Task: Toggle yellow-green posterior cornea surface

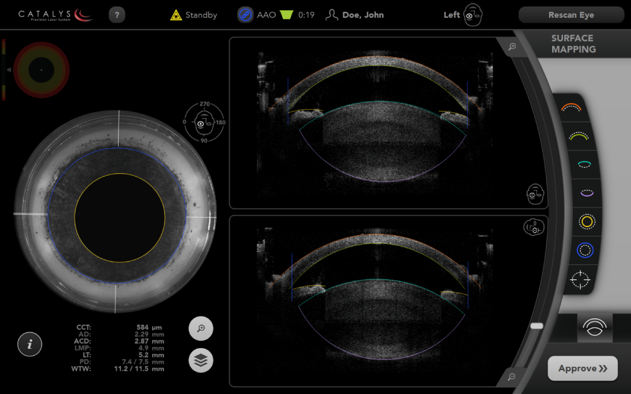Action: [x=579, y=136]
